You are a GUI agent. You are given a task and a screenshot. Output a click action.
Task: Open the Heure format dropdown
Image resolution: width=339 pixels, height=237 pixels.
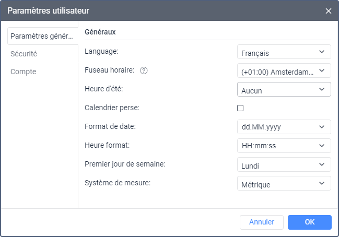[284, 146]
